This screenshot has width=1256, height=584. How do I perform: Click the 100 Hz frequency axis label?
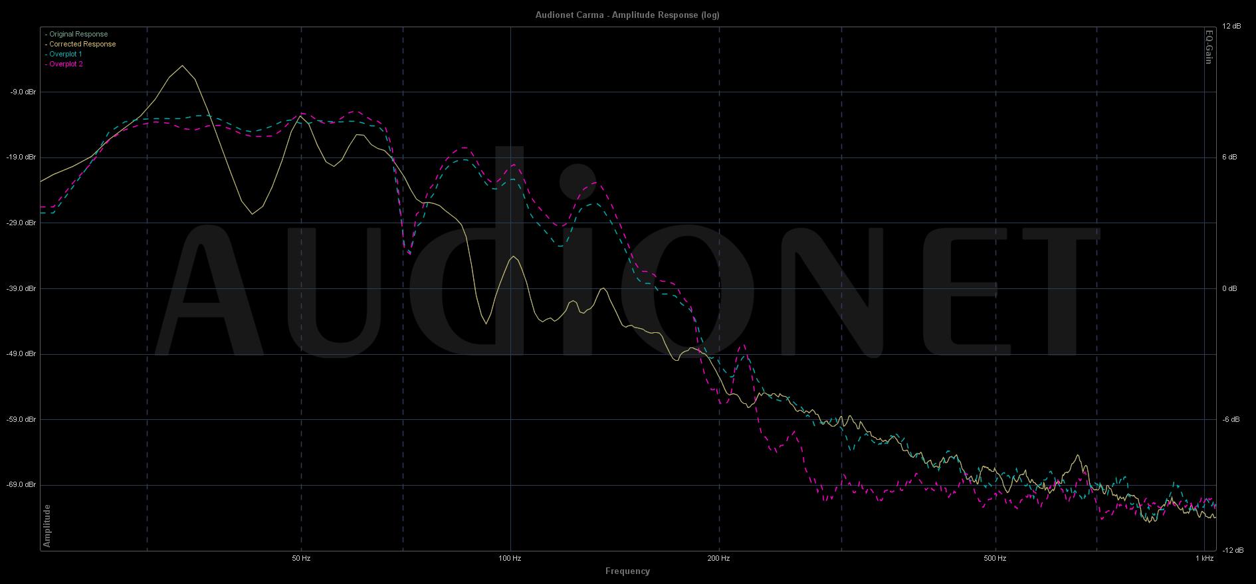(x=510, y=558)
